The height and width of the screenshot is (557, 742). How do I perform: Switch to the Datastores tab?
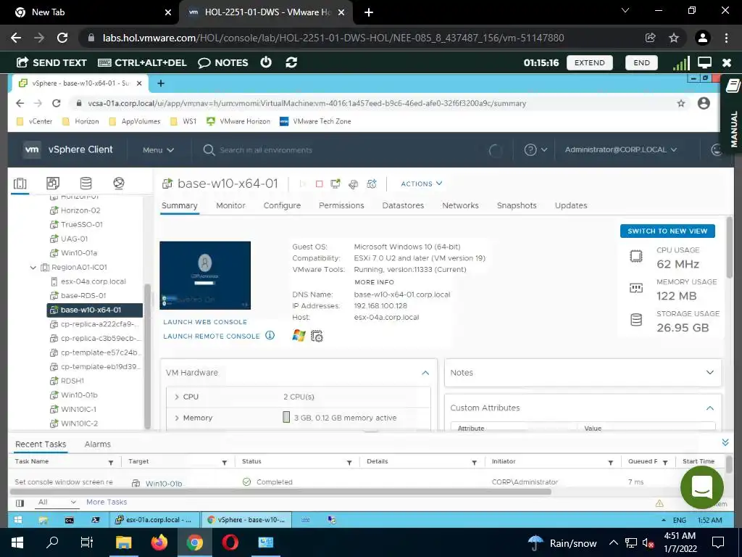click(x=403, y=205)
